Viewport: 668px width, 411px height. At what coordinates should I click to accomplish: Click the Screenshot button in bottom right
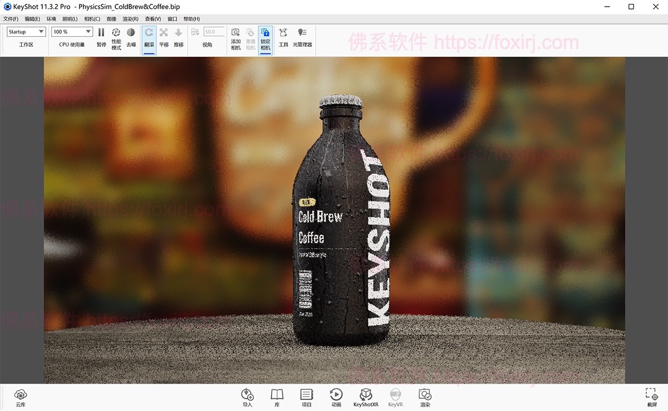(x=650, y=395)
